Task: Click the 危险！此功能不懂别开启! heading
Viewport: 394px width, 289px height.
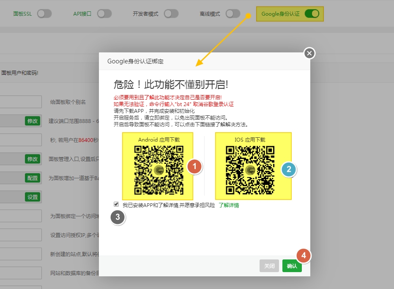Action: pos(171,85)
